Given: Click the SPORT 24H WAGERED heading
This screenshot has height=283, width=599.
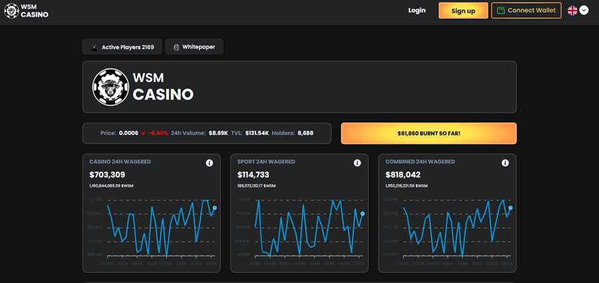Looking at the screenshot, I should 266,162.
